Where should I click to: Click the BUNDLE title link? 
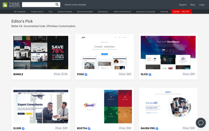(18, 74)
